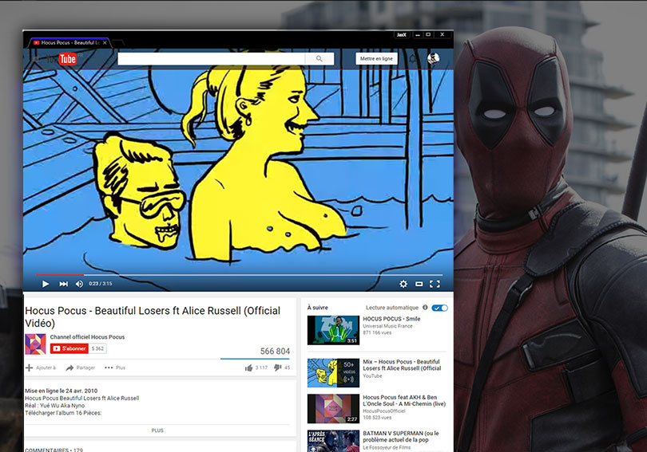Toggle Lecture automatique autoplay switch
The height and width of the screenshot is (452, 647).
(x=439, y=308)
